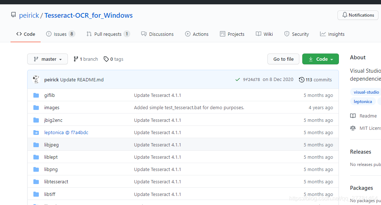The height and width of the screenshot is (205, 381).
Task: Click the '5 months ago' timestamp for giflib
Action: [x=318, y=95]
